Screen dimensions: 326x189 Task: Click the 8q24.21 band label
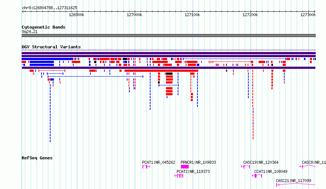(30, 31)
